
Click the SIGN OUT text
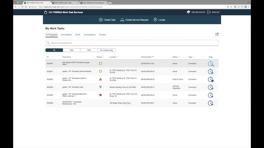click(x=216, y=12)
